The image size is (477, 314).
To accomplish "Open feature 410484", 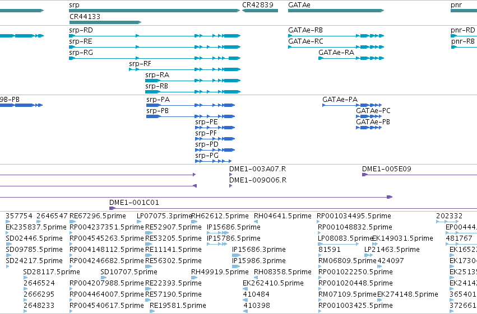I will click(x=256, y=295).
